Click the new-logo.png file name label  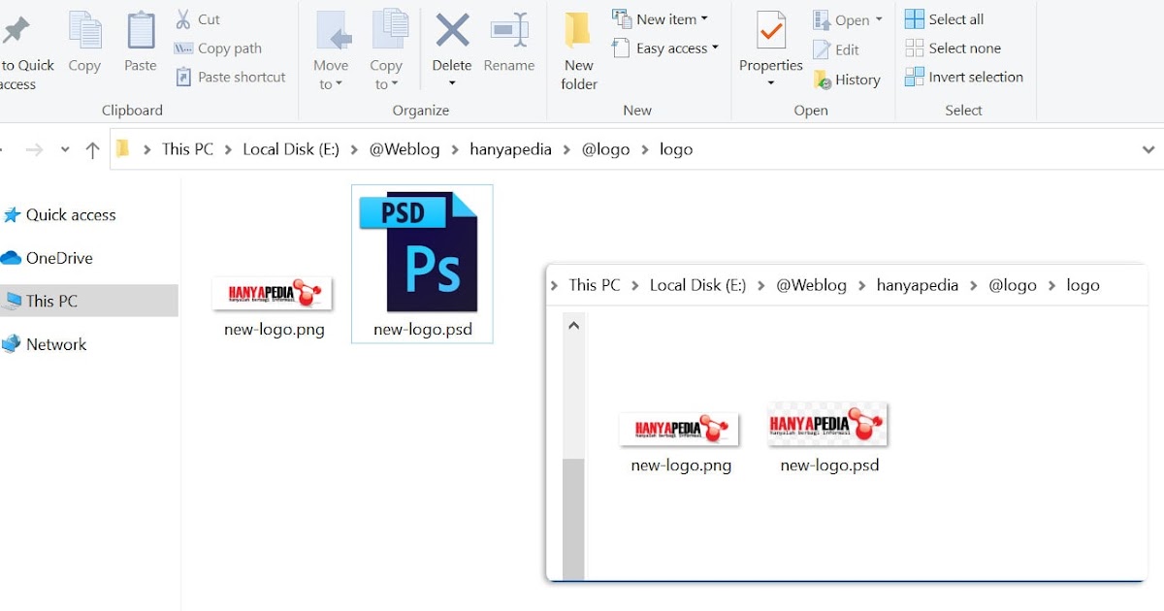pos(275,330)
